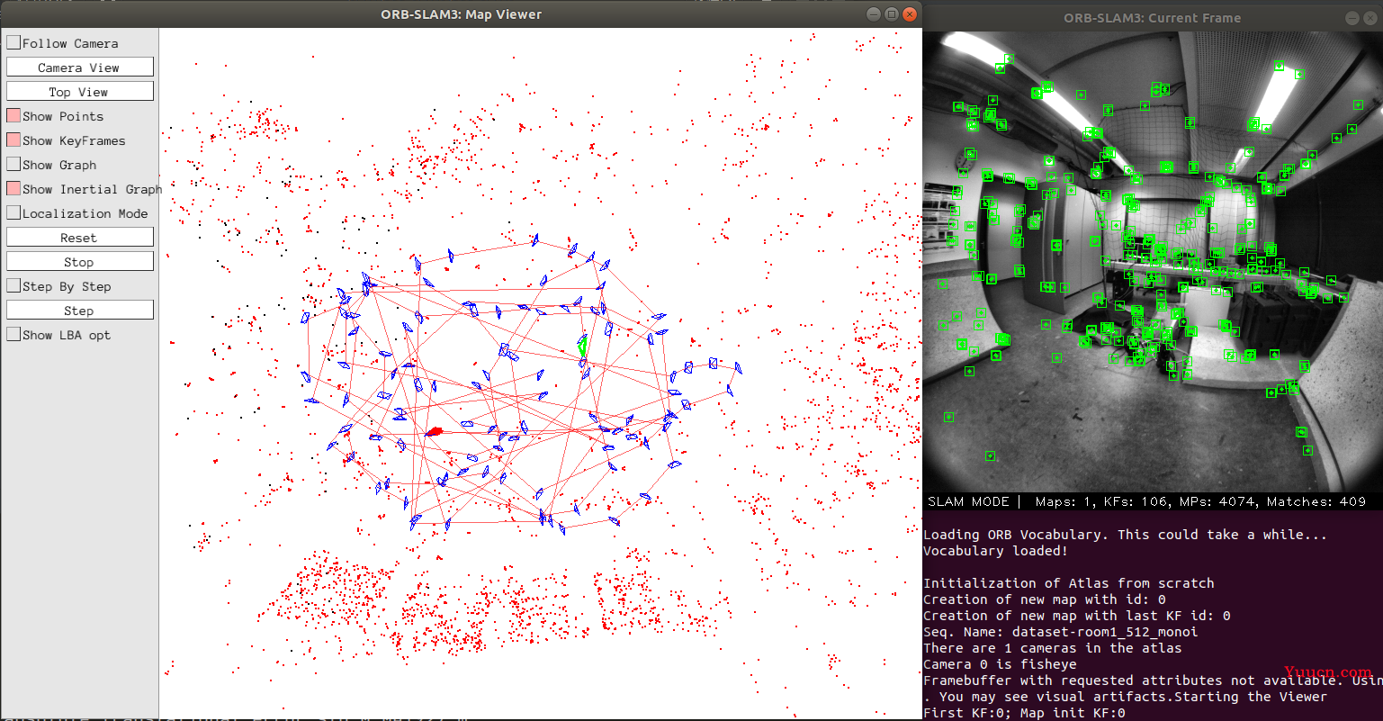This screenshot has width=1383, height=721.
Task: Maximize the Map Viewer window
Action: click(x=892, y=14)
